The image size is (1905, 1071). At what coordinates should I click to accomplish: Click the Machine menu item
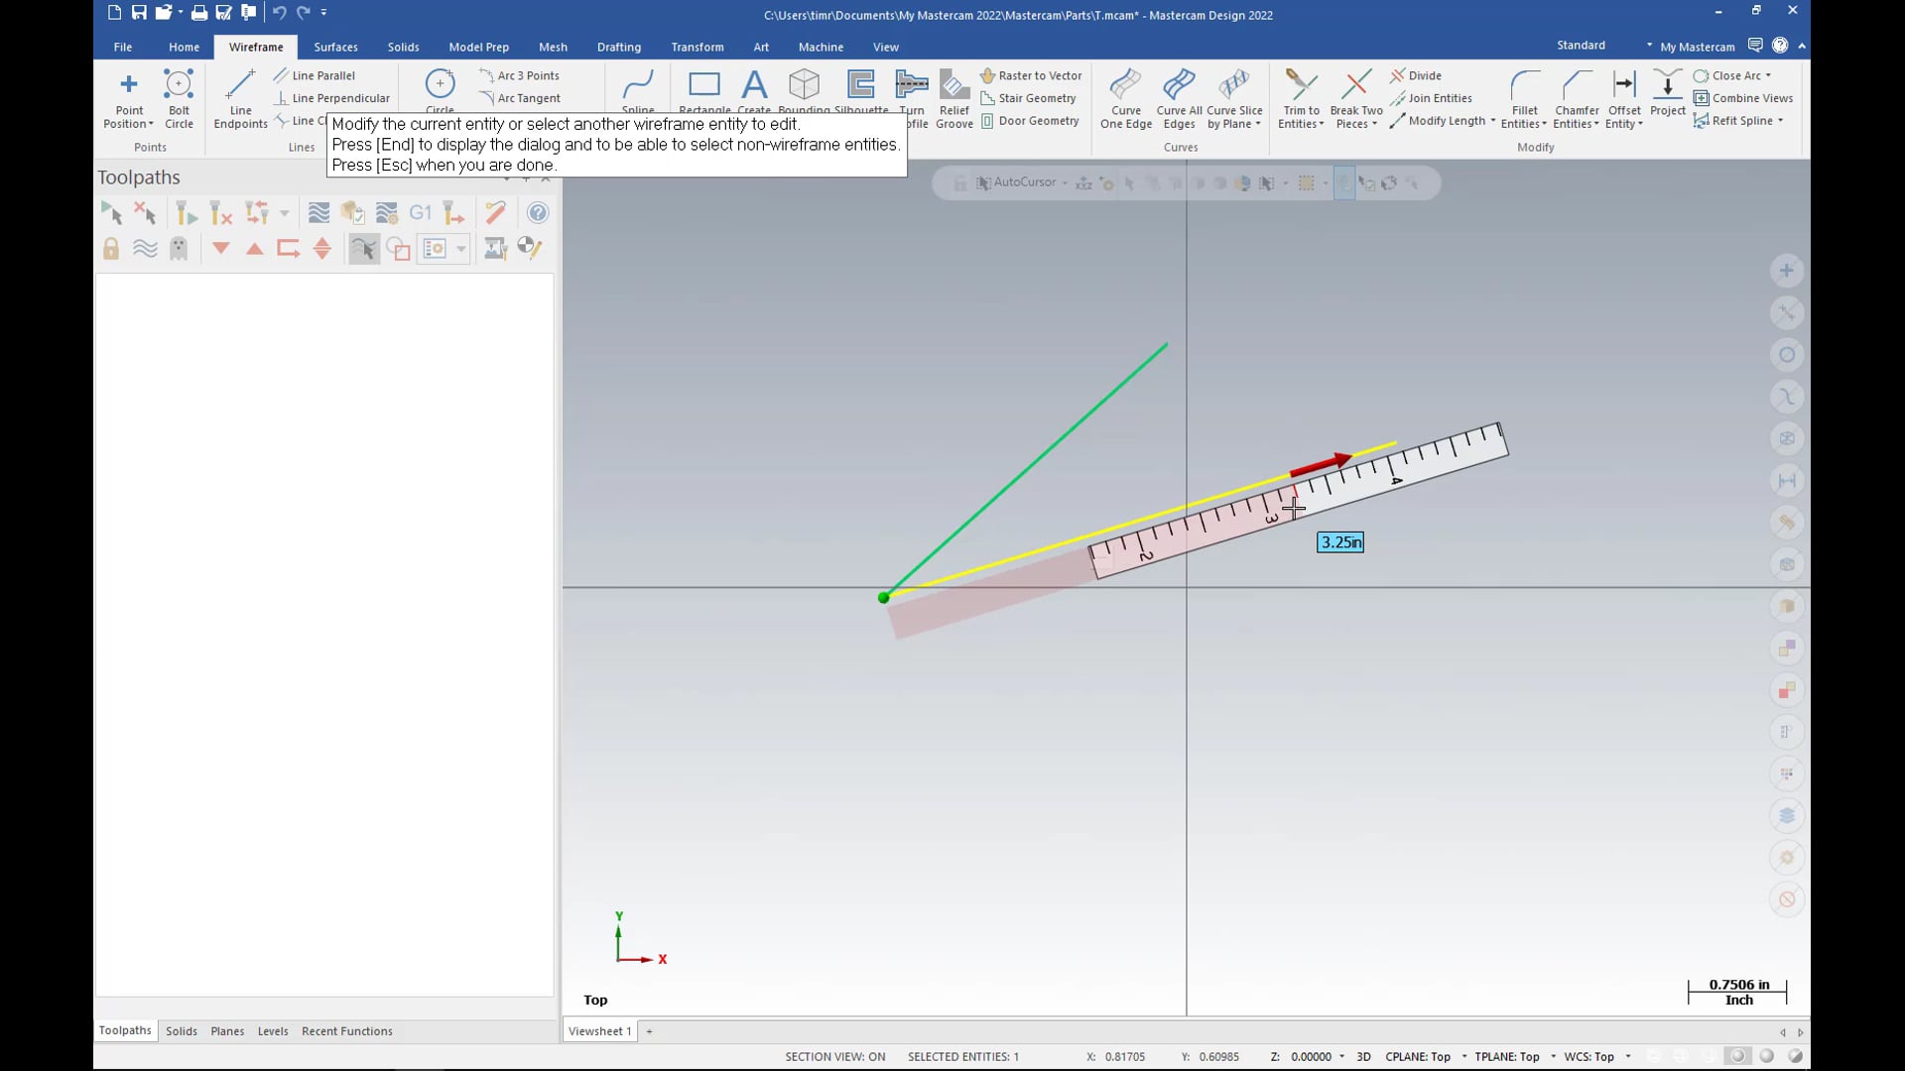[x=821, y=46]
